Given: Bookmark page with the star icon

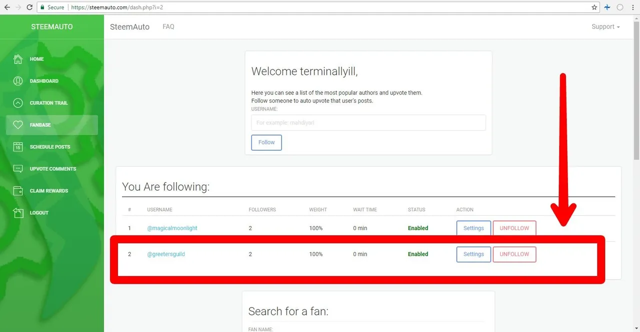Looking at the screenshot, I should click(x=594, y=7).
